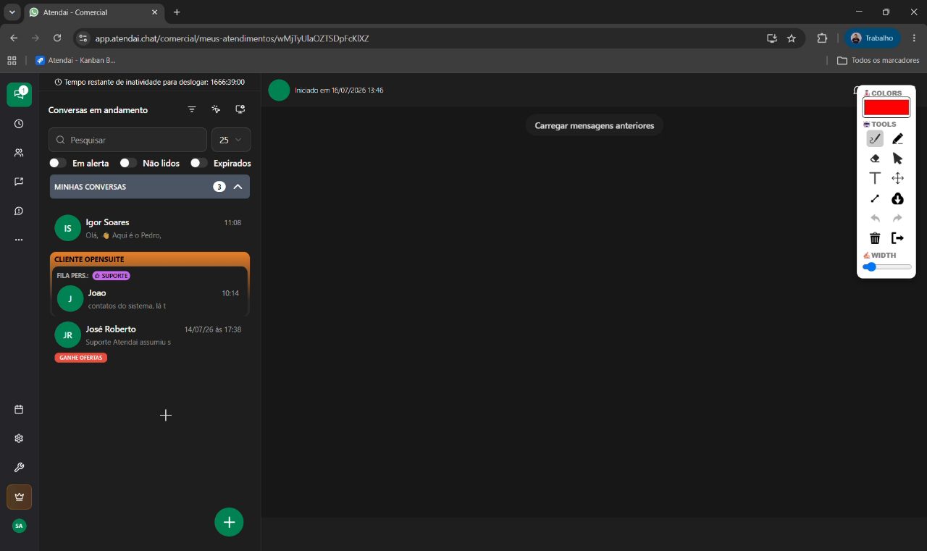
Task: Click the green contact avatar in chat header
Action: pos(279,90)
